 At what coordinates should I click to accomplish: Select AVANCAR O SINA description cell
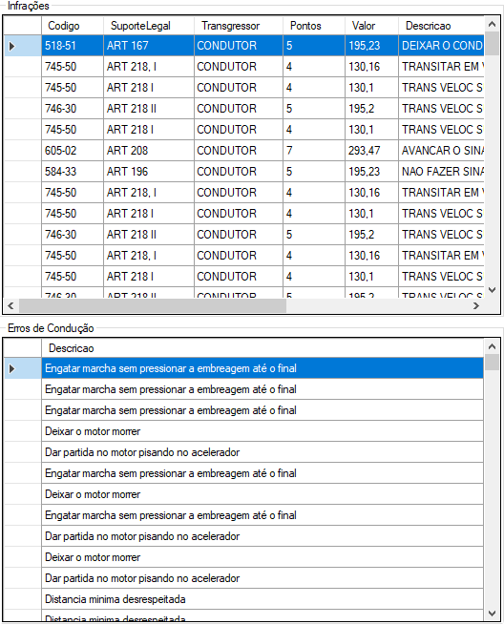pyautogui.click(x=441, y=150)
